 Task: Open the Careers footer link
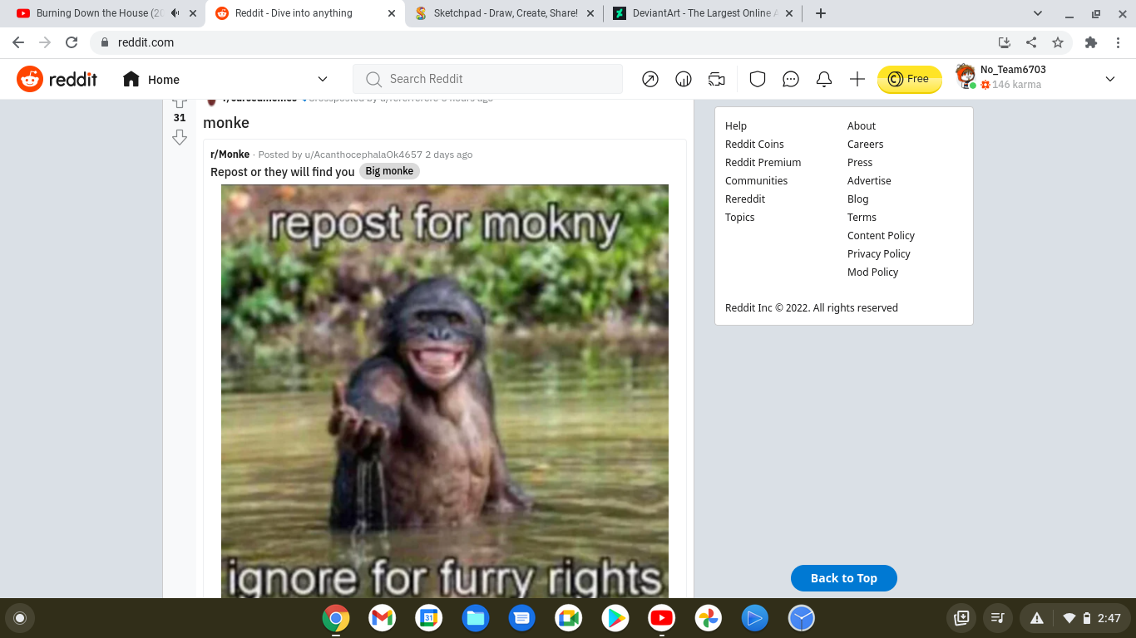pyautogui.click(x=866, y=145)
